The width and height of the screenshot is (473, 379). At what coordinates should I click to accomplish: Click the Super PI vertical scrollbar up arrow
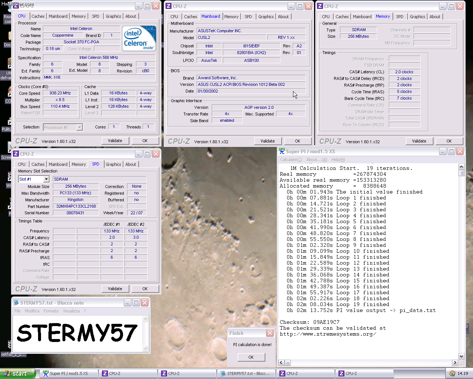[462, 167]
